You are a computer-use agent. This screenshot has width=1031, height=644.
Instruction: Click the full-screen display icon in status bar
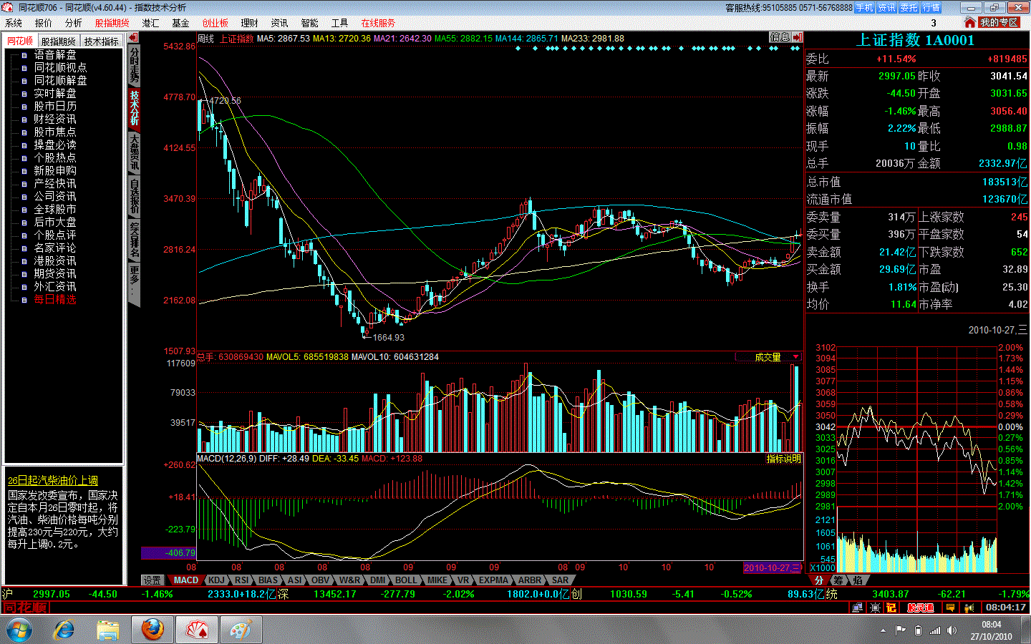(x=875, y=608)
